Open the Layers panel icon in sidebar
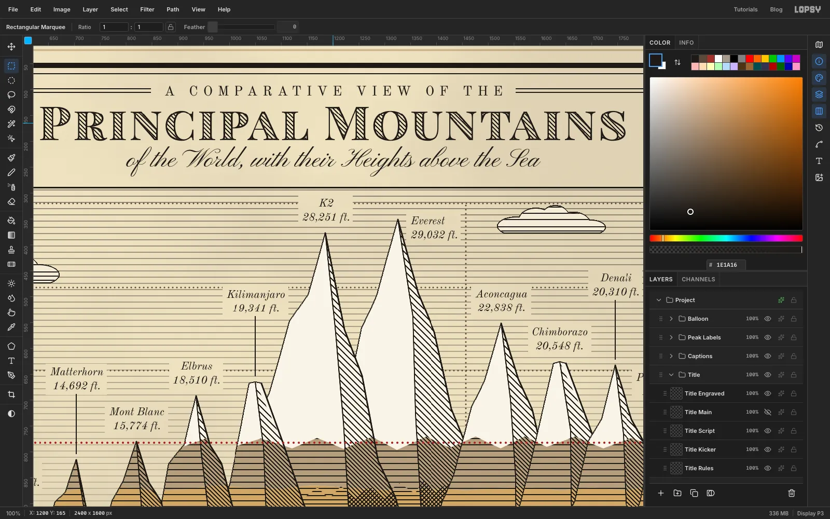The height and width of the screenshot is (519, 830). [x=819, y=94]
